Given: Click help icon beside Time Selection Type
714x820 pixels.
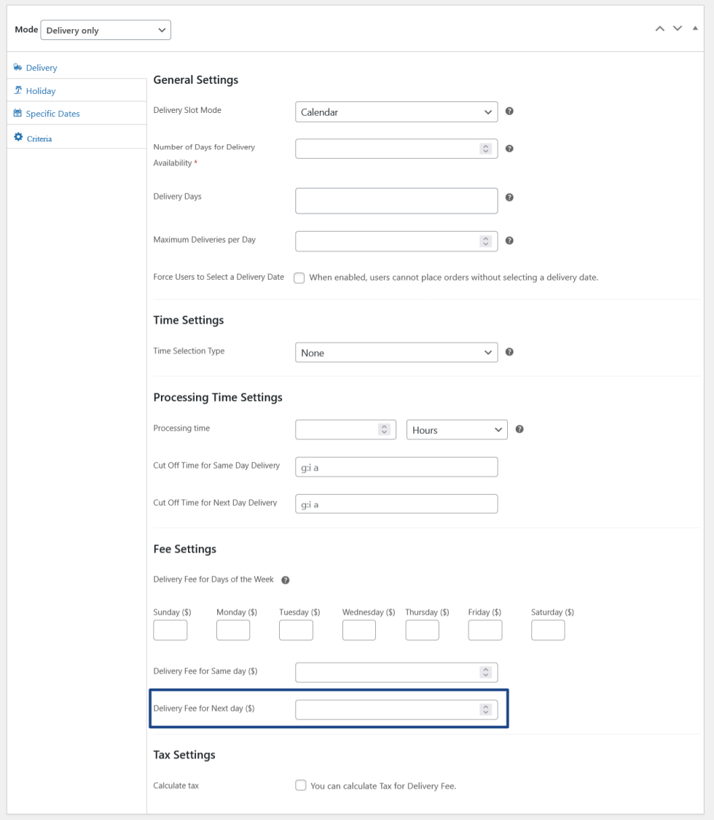Looking at the screenshot, I should 509,352.
